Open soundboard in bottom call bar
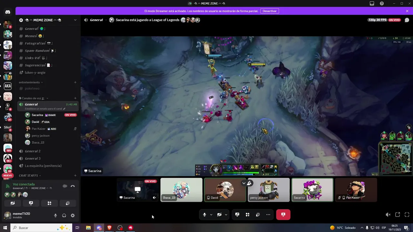 pos(258,215)
